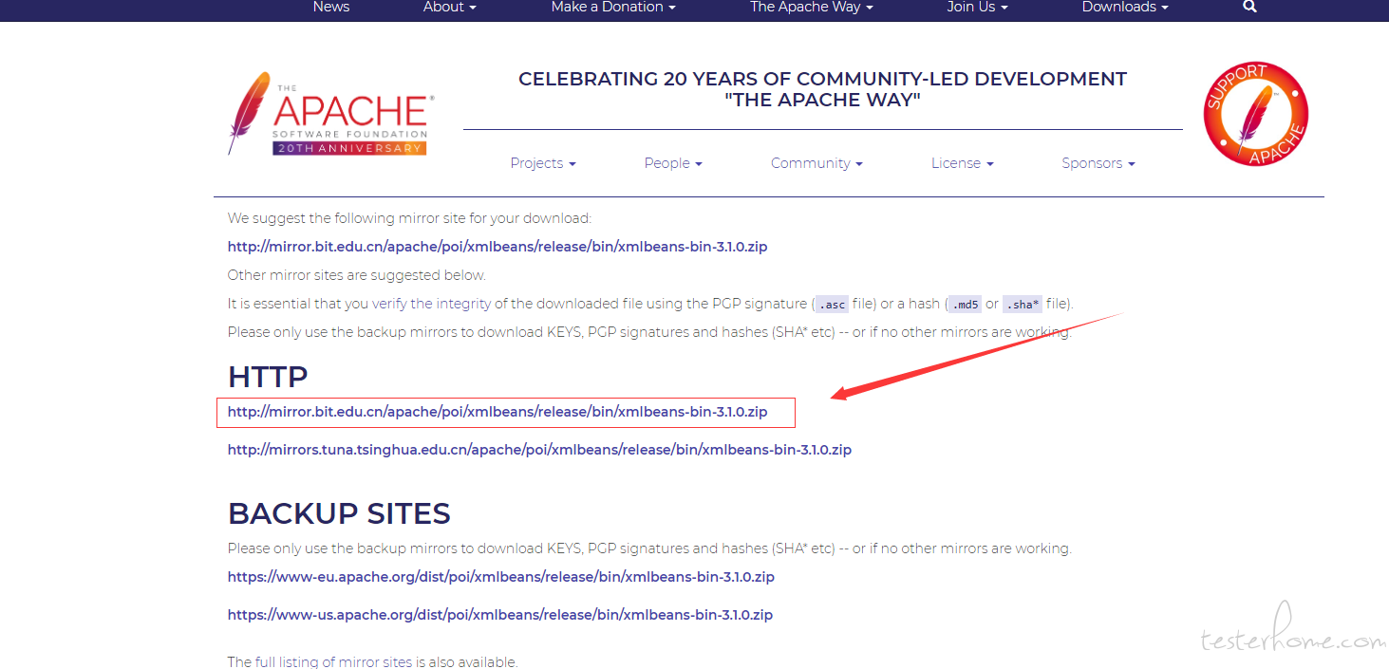Expand the Downloads dropdown menu
This screenshot has height=669, width=1389.
[1125, 7]
